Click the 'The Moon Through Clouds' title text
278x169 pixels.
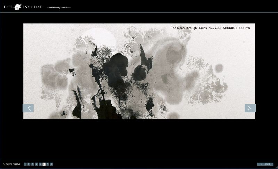click(x=189, y=28)
